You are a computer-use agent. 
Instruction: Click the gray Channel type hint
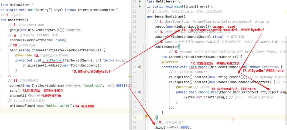point(34,96)
